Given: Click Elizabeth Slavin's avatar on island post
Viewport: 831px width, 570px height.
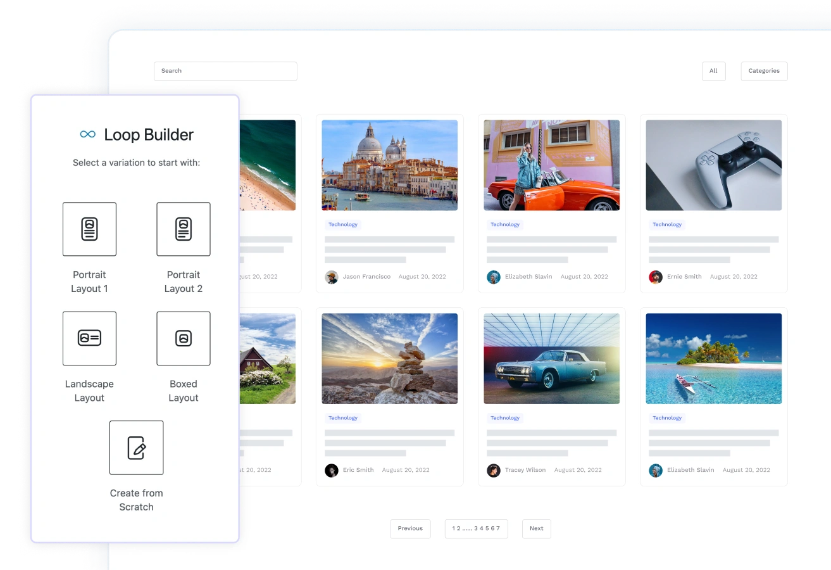Looking at the screenshot, I should coord(656,470).
